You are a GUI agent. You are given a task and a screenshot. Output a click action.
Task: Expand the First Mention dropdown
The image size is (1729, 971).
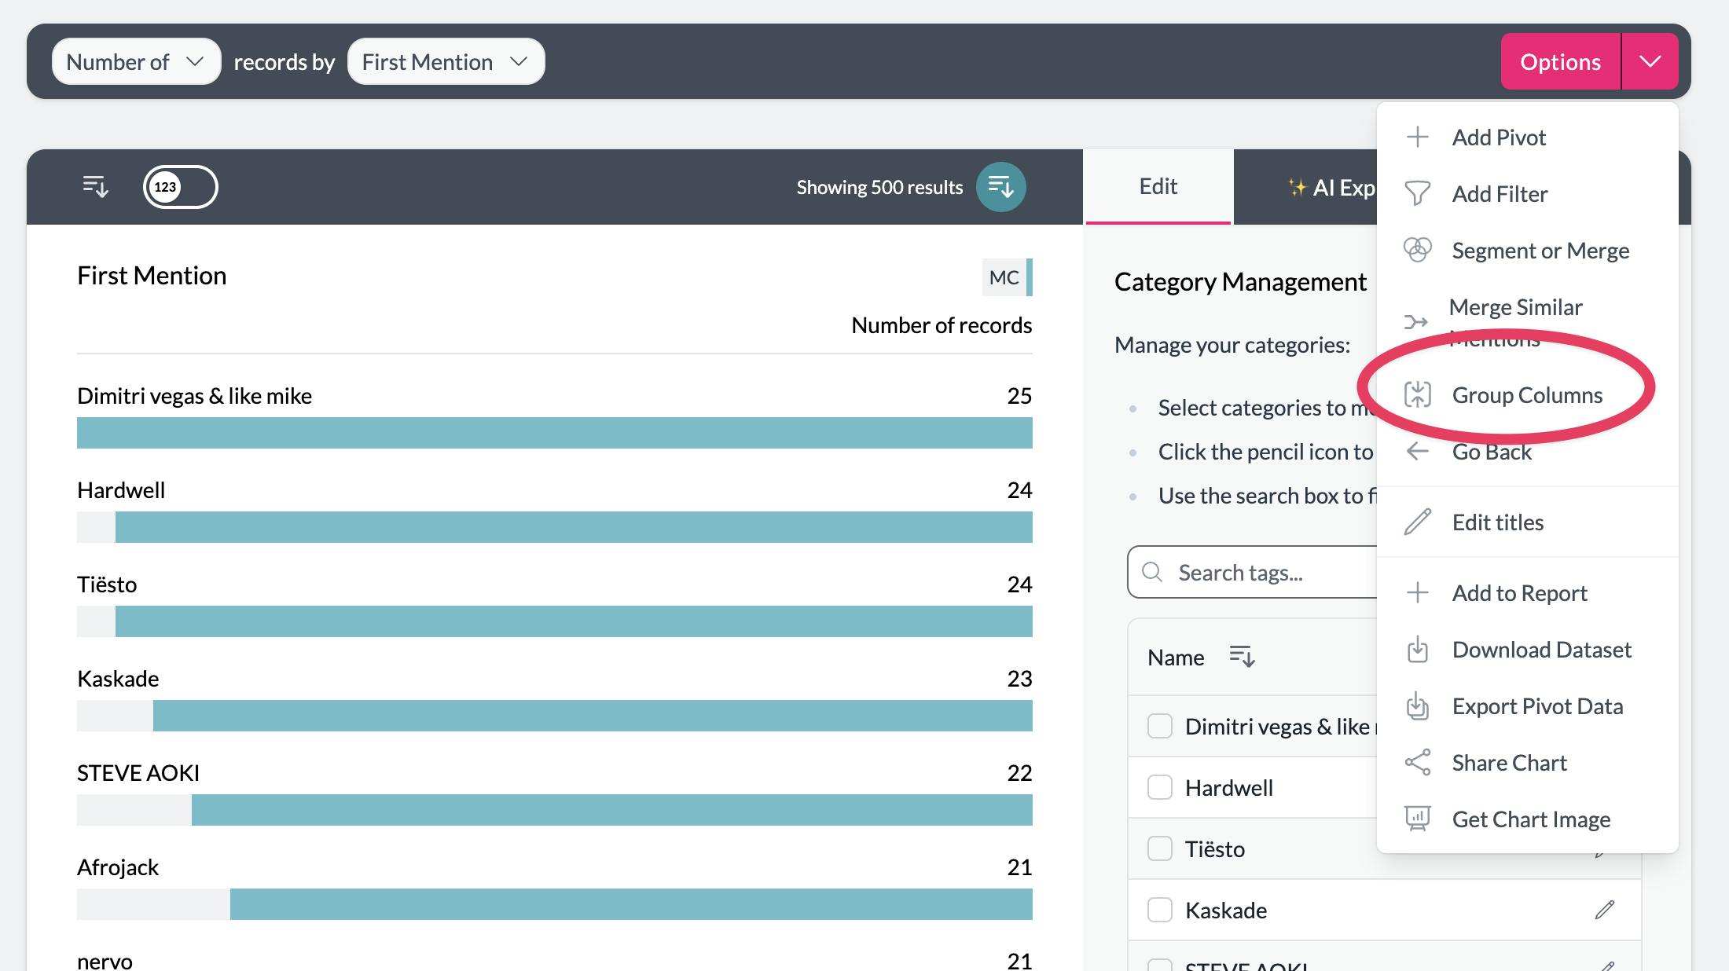click(446, 62)
